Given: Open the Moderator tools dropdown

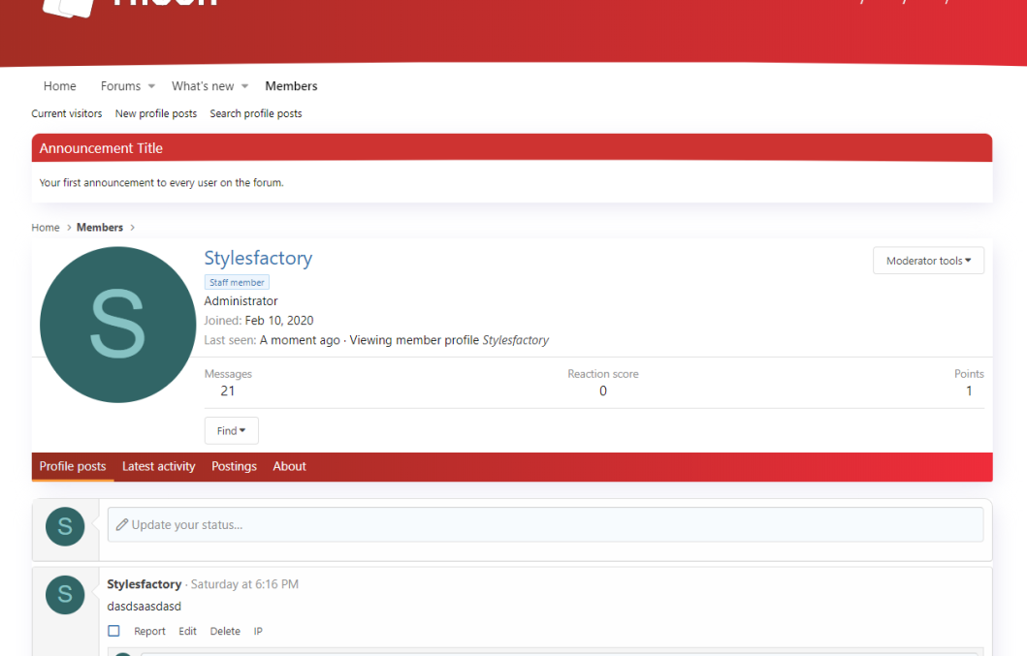Looking at the screenshot, I should [928, 261].
